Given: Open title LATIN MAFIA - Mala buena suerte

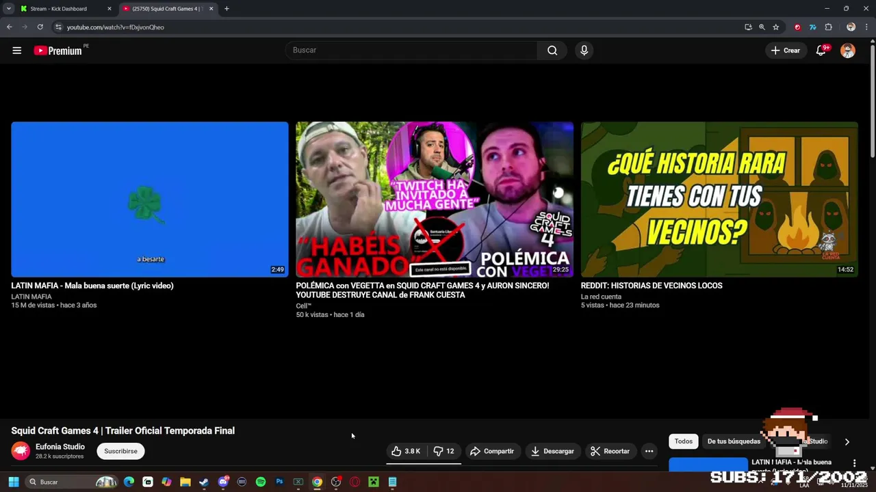Looking at the screenshot, I should coord(92,286).
